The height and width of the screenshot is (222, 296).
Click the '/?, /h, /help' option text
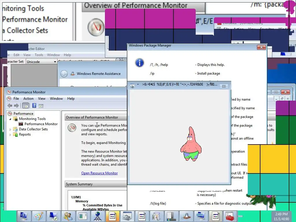159,65
